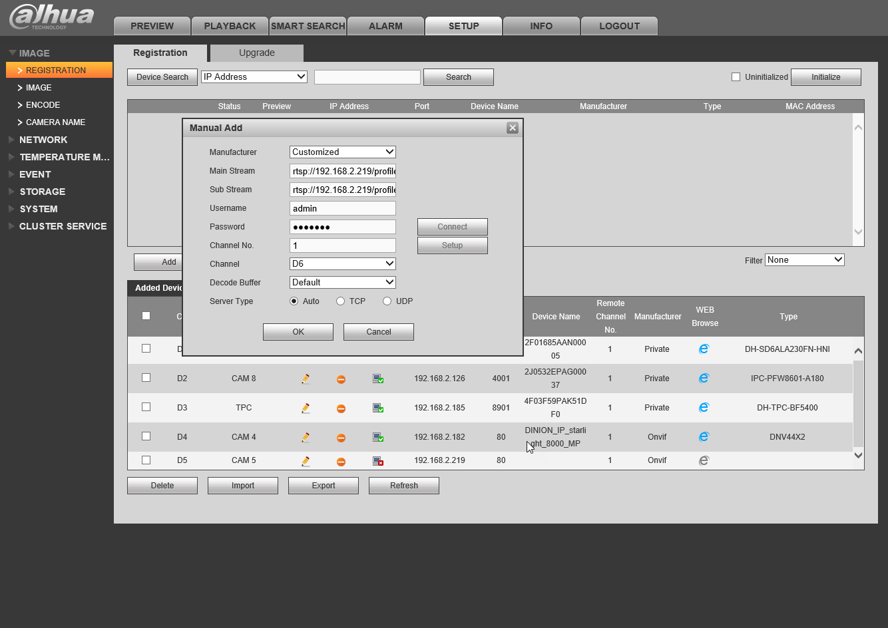Click the CAM 5 disconnected status icon
Viewport: 888px width, 628px height.
tap(377, 460)
